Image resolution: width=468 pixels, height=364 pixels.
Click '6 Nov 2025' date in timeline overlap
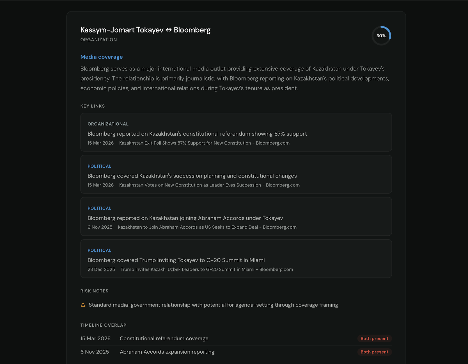point(95,352)
